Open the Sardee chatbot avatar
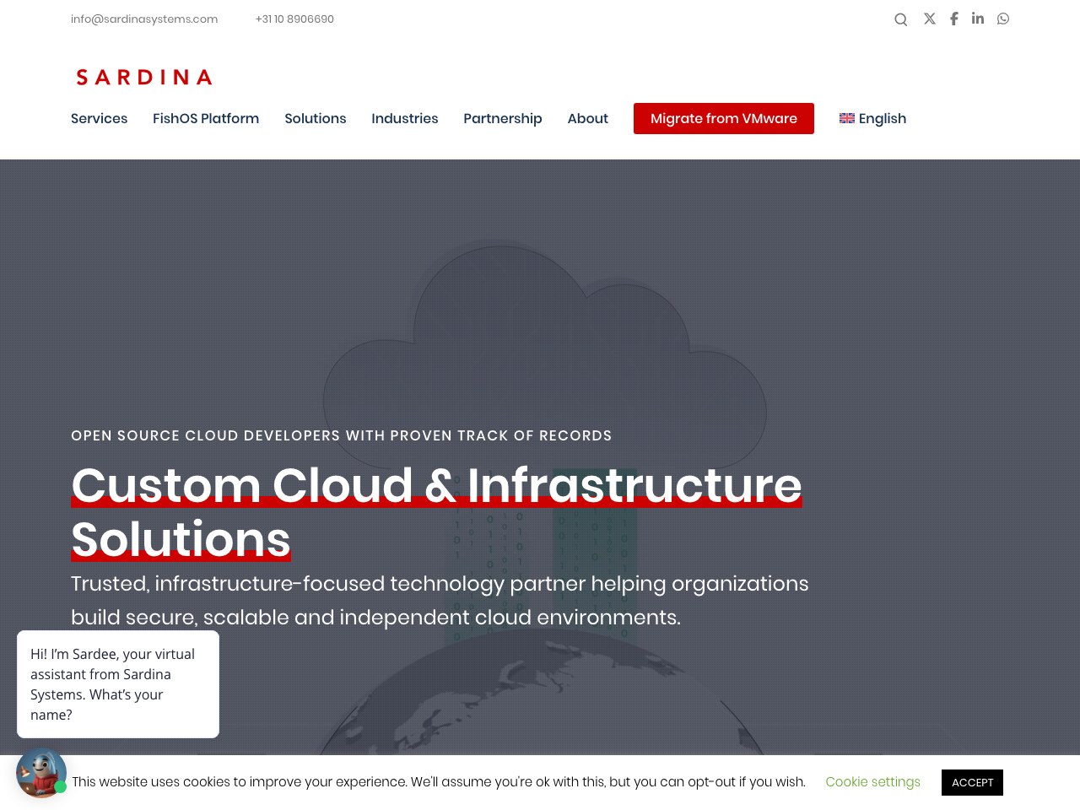The width and height of the screenshot is (1080, 810). point(40,772)
